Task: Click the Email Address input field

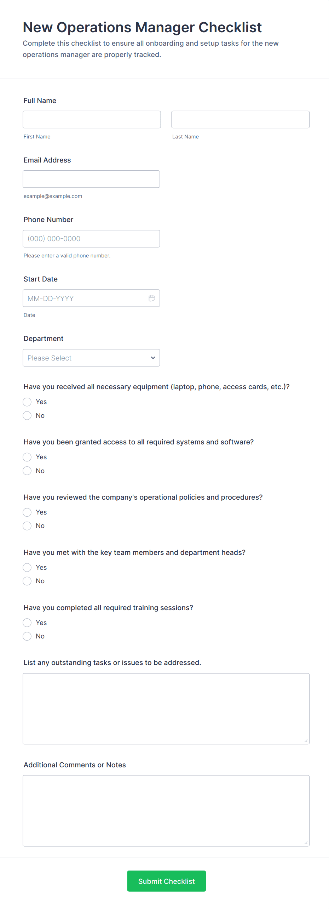Action: [x=91, y=179]
